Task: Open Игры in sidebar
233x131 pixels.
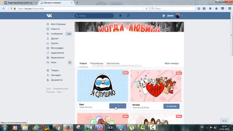Action: coord(54,62)
